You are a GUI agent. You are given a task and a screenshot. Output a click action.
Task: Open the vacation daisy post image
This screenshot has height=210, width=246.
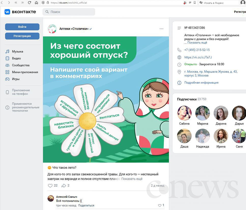point(106,99)
